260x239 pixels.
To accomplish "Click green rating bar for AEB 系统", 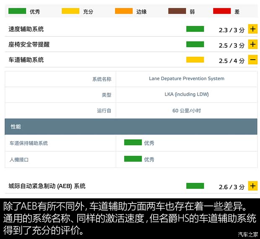I will [195, 186].
